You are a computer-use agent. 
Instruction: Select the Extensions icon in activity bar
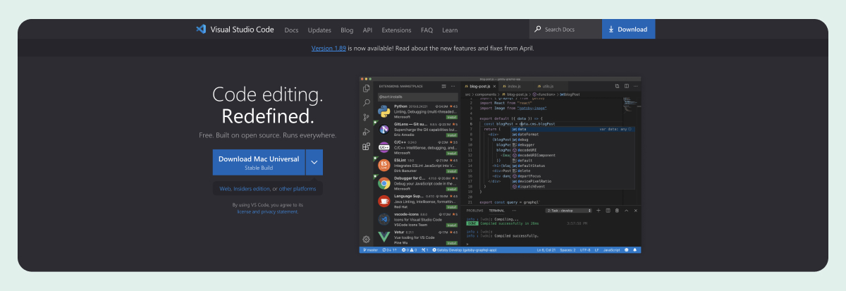(x=366, y=147)
